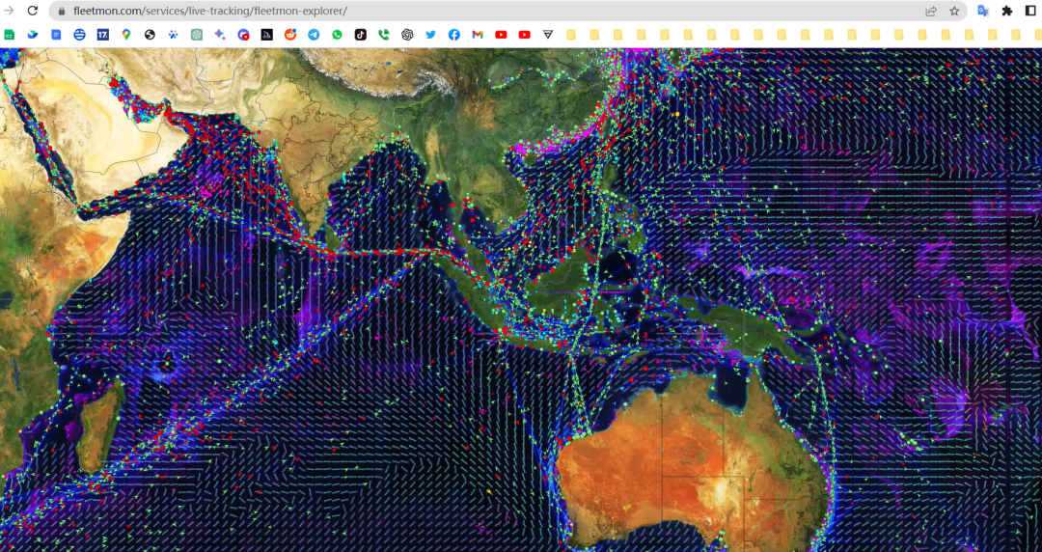Open the inverted triangle bookmark
The width and height of the screenshot is (1042, 552).
pyautogui.click(x=548, y=35)
